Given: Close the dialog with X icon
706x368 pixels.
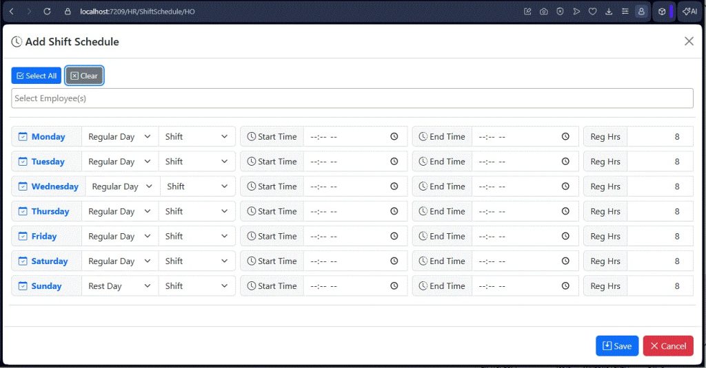Looking at the screenshot, I should coord(689,41).
